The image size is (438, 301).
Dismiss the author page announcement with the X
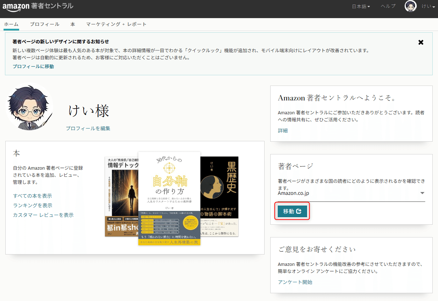pos(421,42)
